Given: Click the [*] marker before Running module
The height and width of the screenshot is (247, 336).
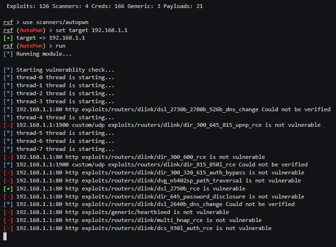Looking at the screenshot, I should (8, 54).
